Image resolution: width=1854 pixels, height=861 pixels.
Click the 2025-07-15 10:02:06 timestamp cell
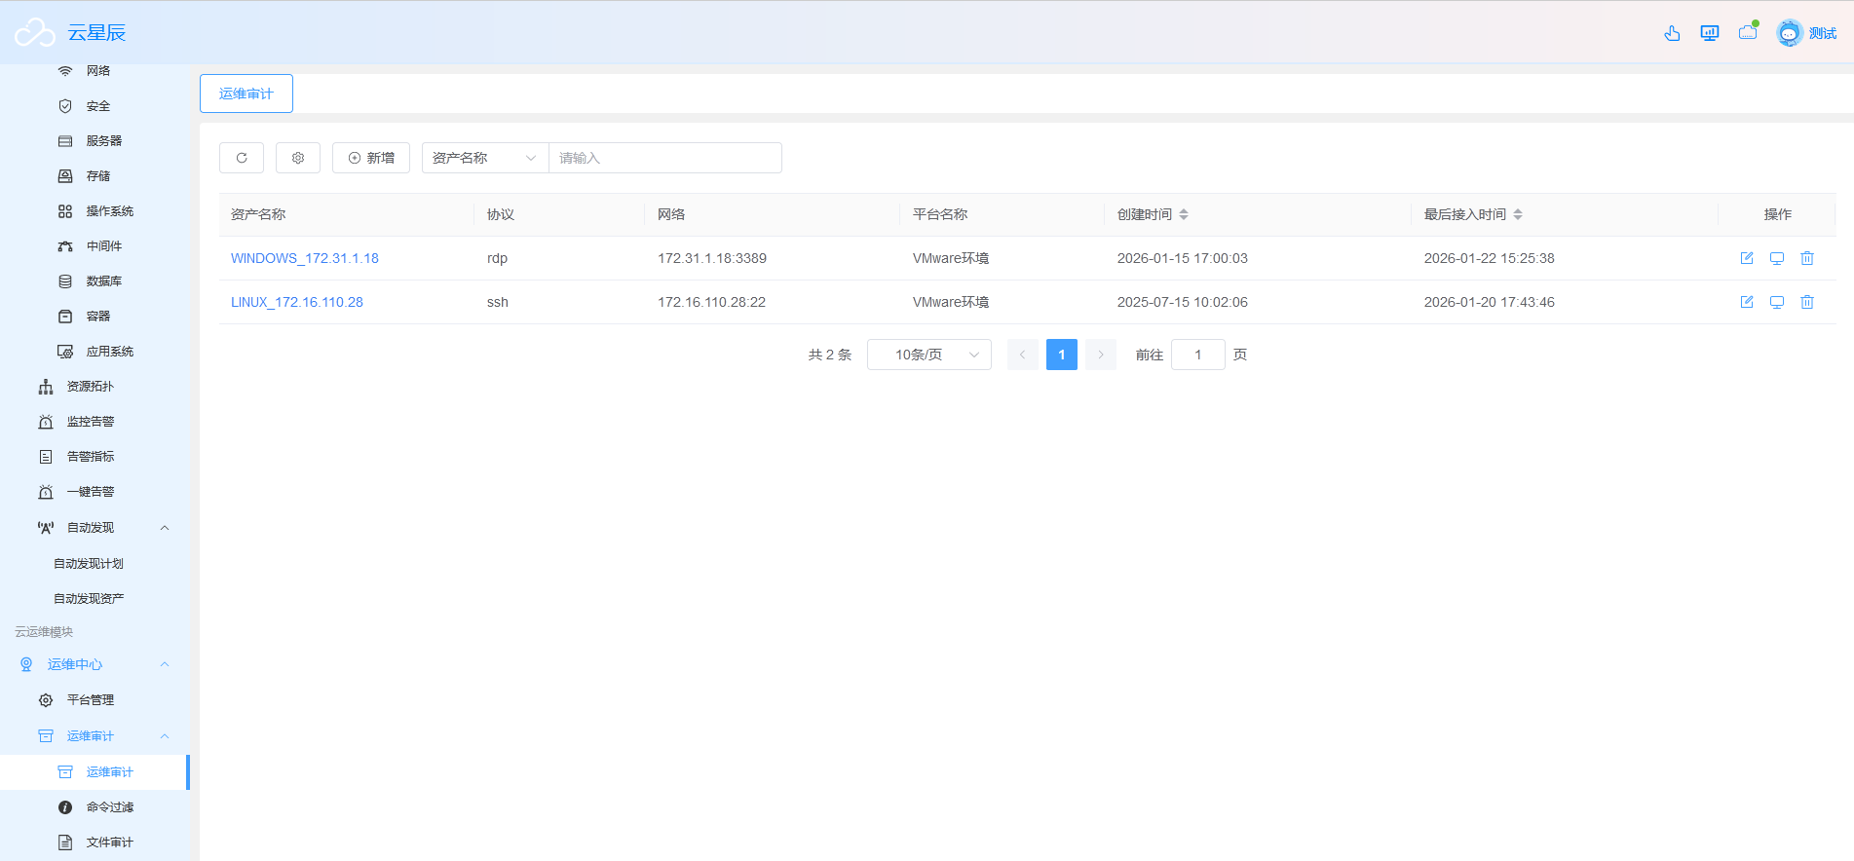pyautogui.click(x=1182, y=302)
